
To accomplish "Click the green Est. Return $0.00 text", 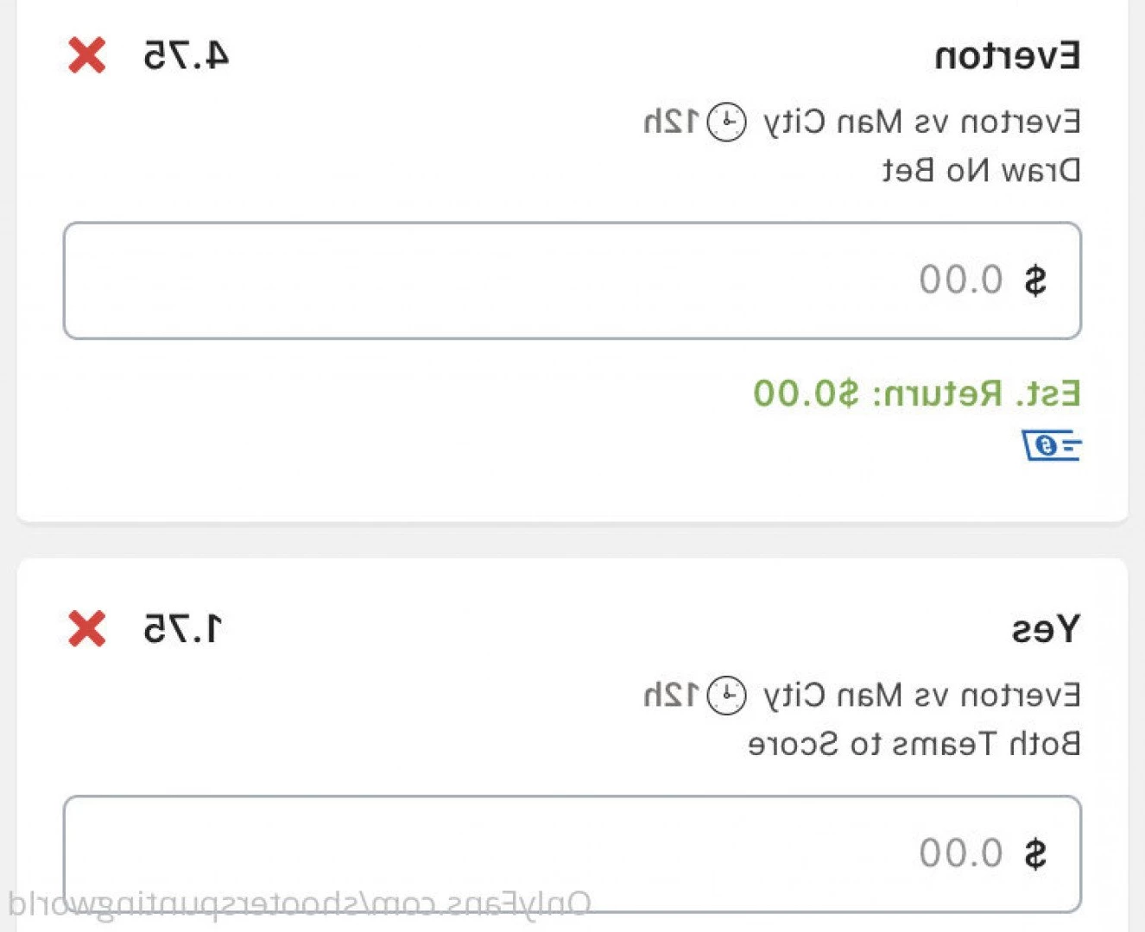I will pyautogui.click(x=917, y=394).
